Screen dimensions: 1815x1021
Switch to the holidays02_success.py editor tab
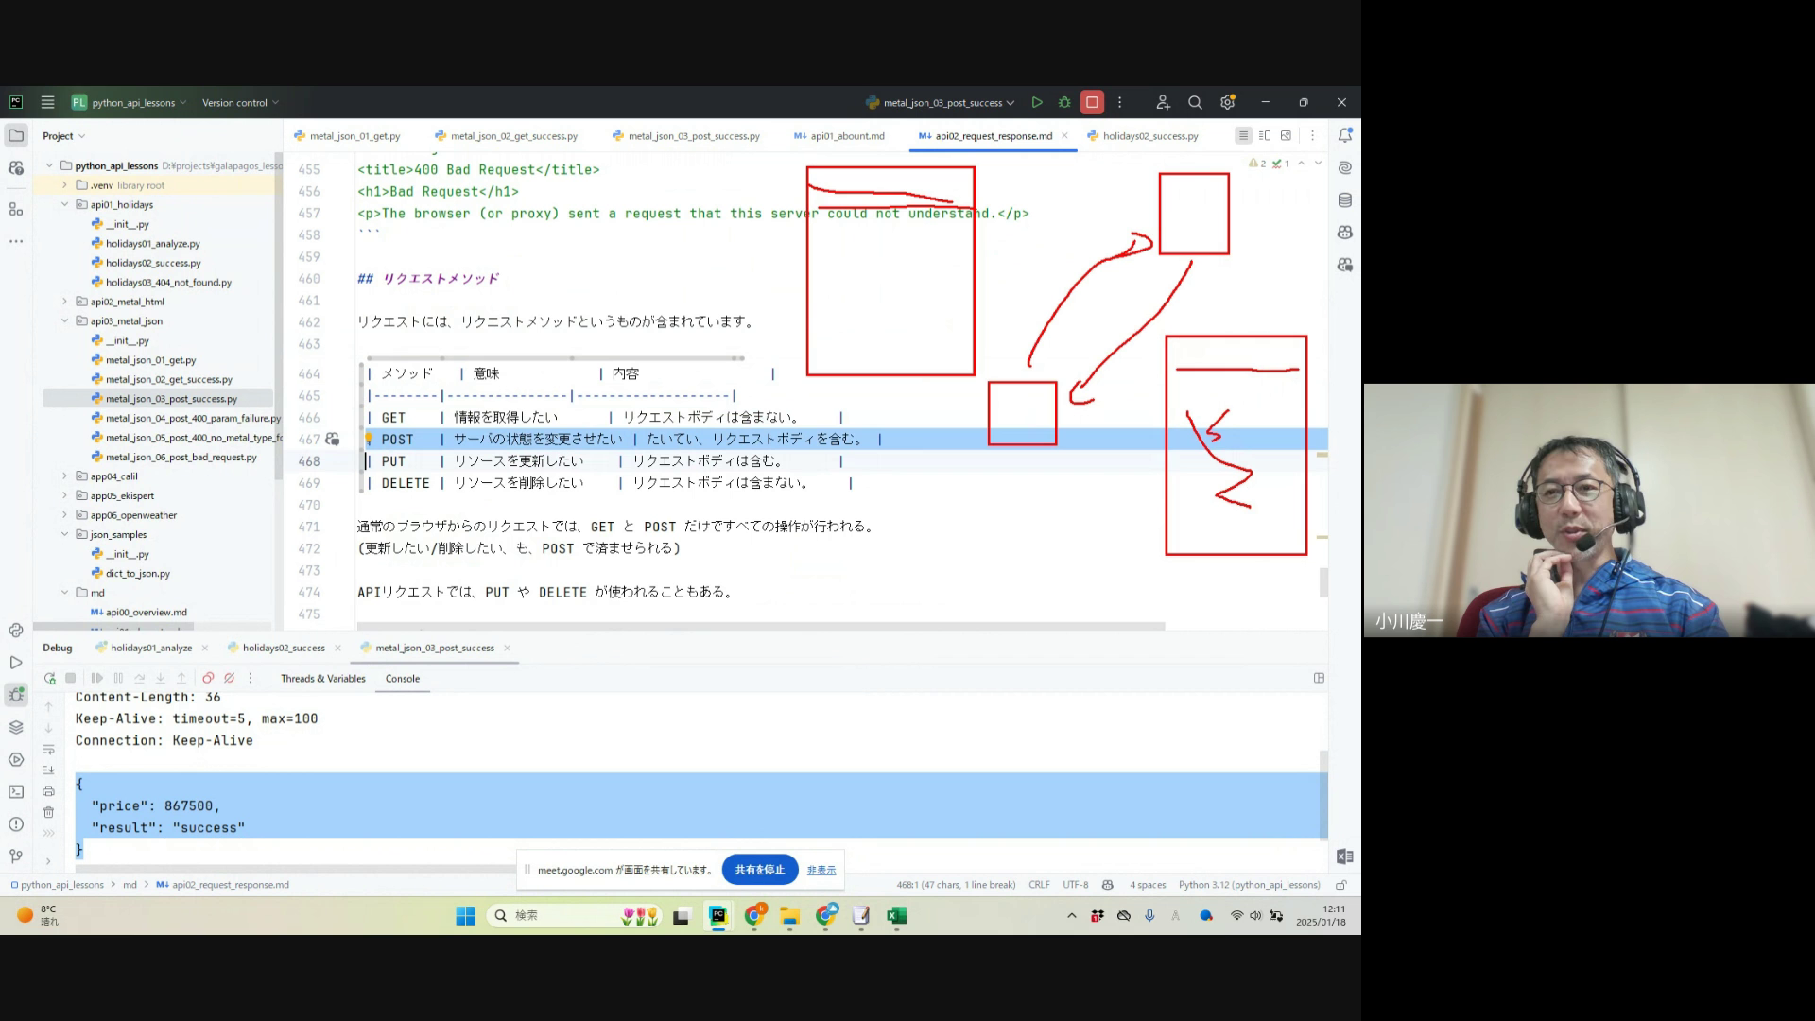click(x=1149, y=136)
